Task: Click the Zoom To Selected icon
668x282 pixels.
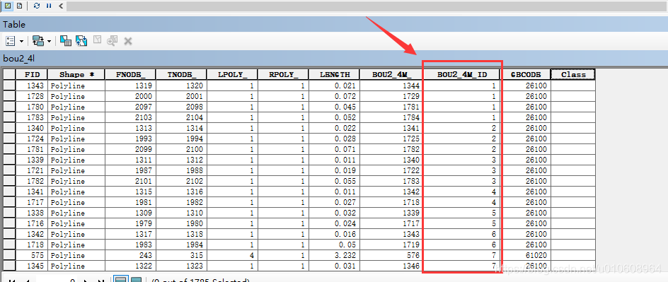Action: 113,41
